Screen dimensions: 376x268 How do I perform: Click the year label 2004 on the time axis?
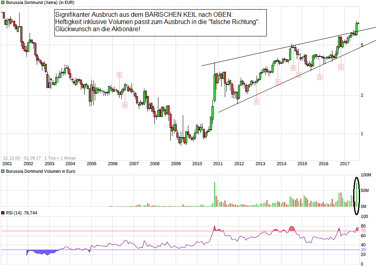point(70,164)
